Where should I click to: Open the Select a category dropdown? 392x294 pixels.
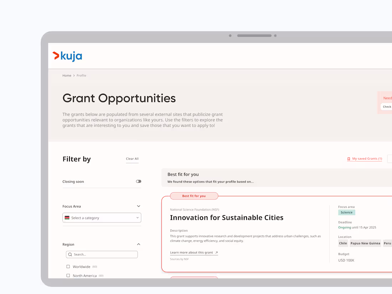click(102, 217)
